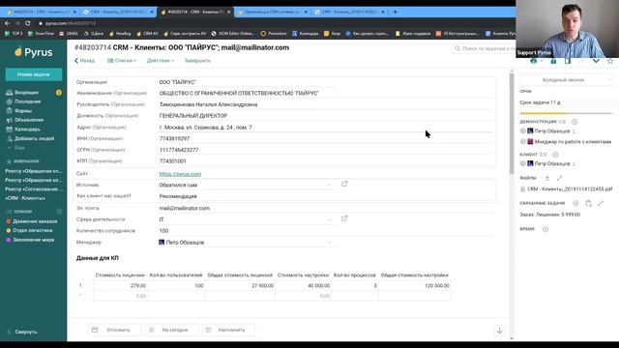This screenshot has width=619, height=348.
Task: Click the Отложить button
Action: click(x=114, y=330)
